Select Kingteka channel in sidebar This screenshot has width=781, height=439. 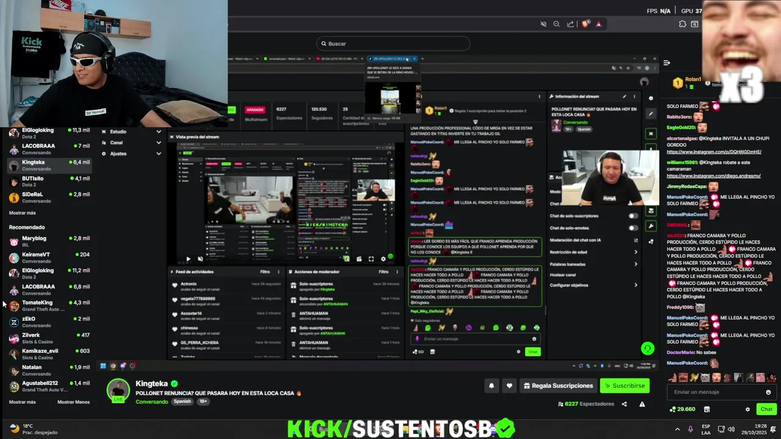[x=50, y=165]
